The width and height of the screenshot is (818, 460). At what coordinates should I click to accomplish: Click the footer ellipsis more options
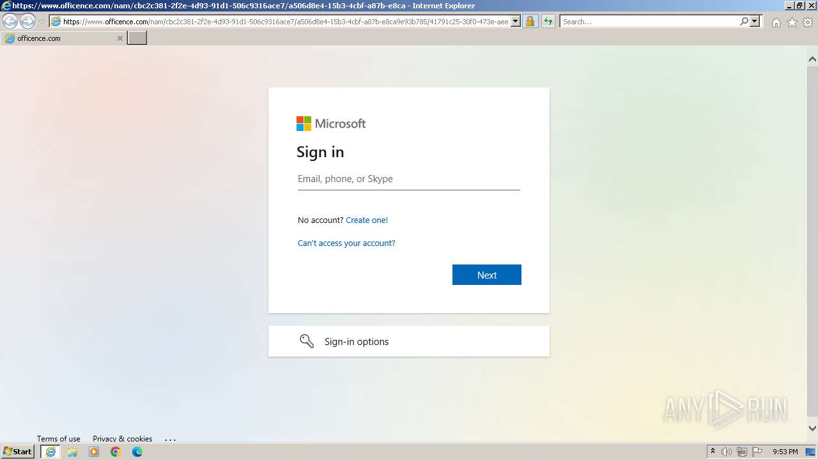[170, 440]
